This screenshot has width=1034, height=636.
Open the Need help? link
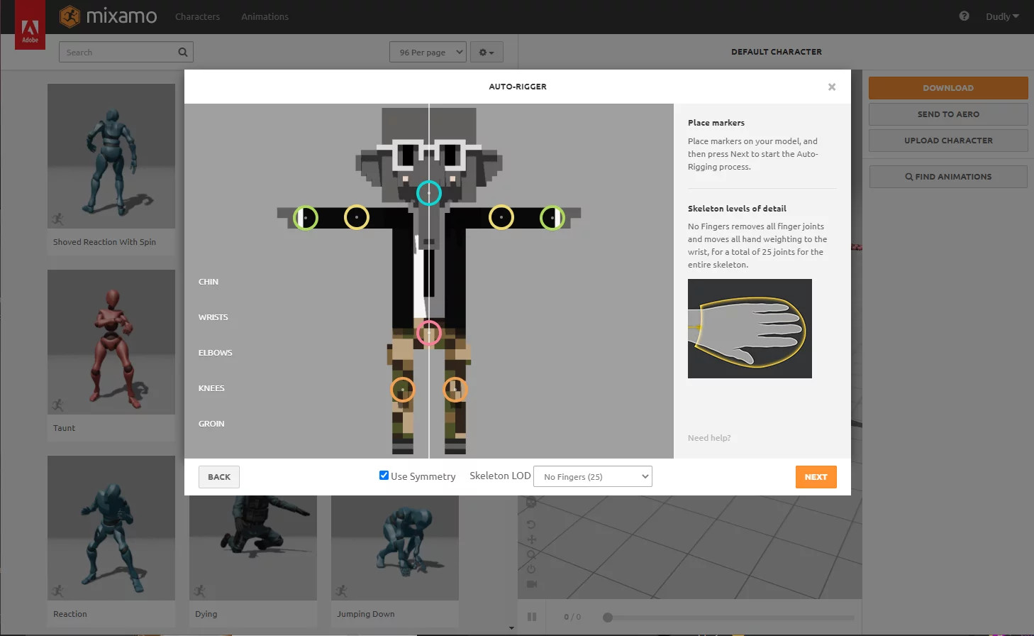coord(709,438)
